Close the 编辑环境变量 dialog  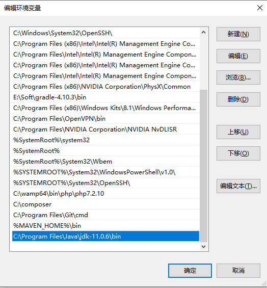pos(260,8)
